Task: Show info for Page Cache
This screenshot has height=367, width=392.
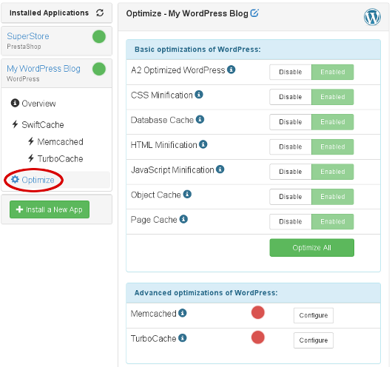Action: (183, 219)
